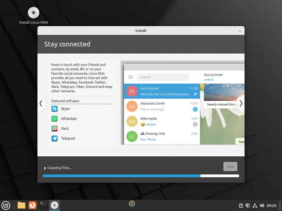Click the colorful round icon in panel center
Screen dimensions: 282x211
point(132,204)
